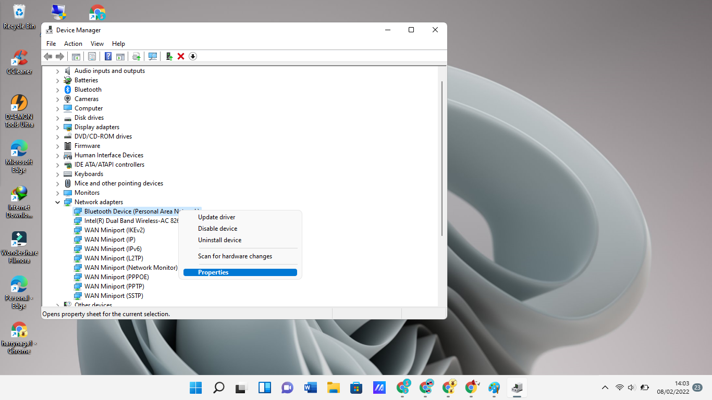
Task: Select Properties in the context menu
Action: [240, 272]
